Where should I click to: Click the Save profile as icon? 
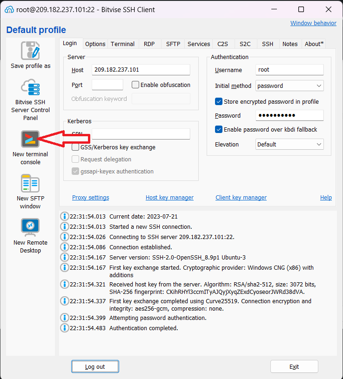tap(30, 51)
